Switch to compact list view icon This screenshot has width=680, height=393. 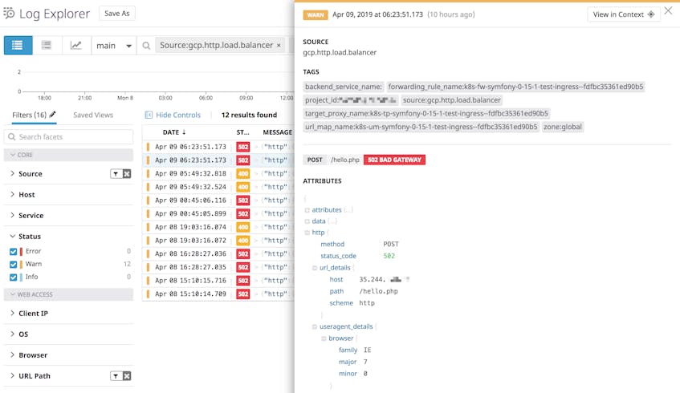point(47,45)
